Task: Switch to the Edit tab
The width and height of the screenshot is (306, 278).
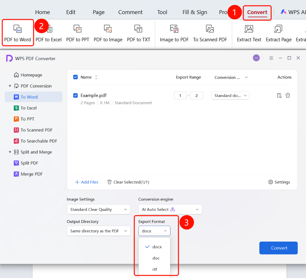Action: 71,12
